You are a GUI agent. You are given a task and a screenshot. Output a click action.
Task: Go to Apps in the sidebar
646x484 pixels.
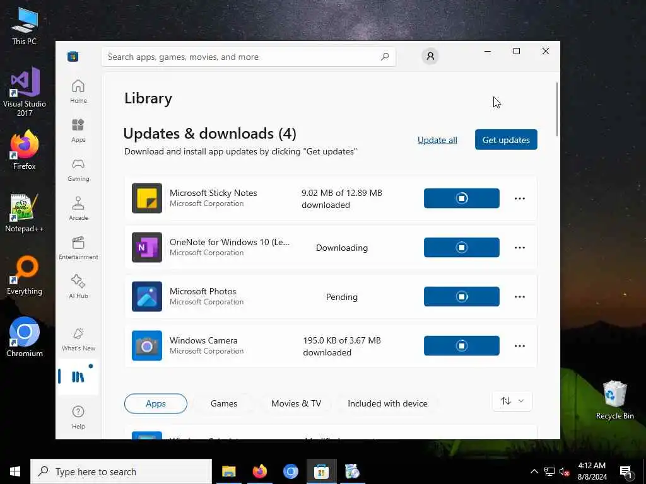pyautogui.click(x=78, y=130)
